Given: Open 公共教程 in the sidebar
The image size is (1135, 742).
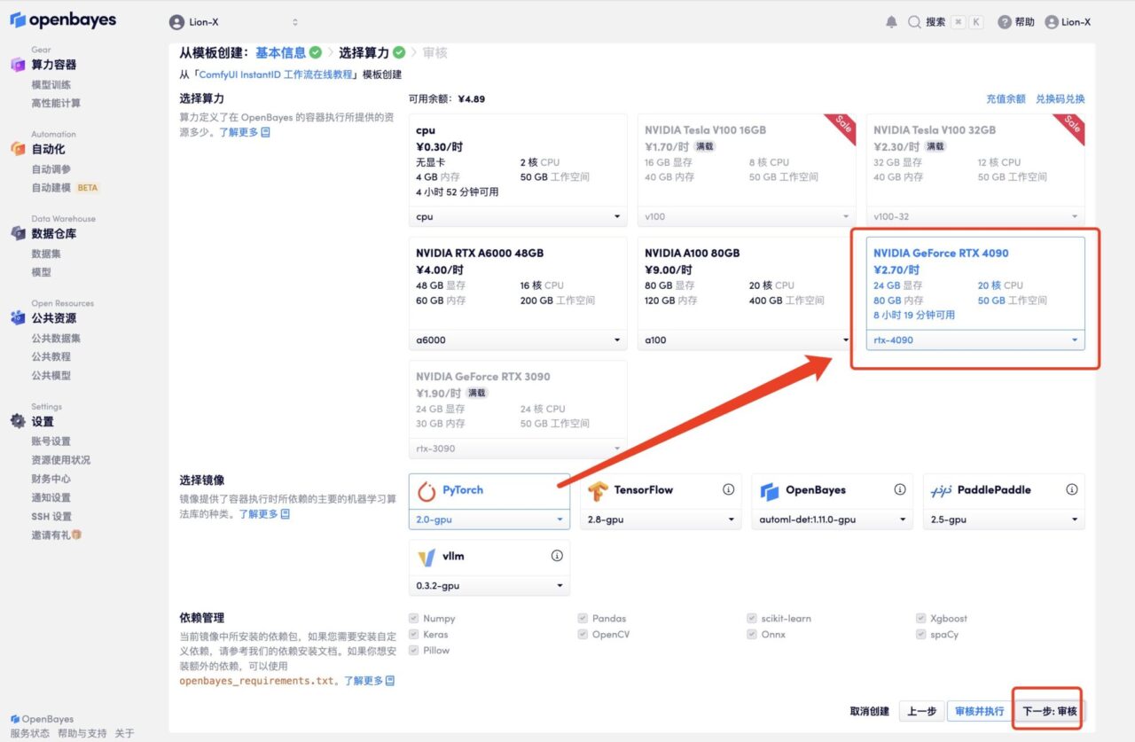Looking at the screenshot, I should click(x=51, y=356).
